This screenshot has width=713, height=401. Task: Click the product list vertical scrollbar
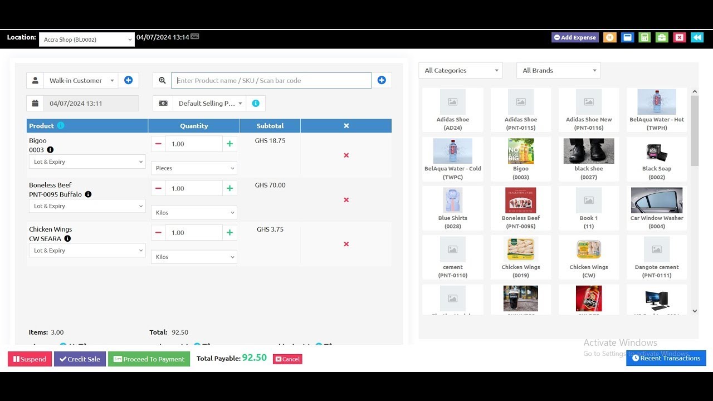point(695,131)
